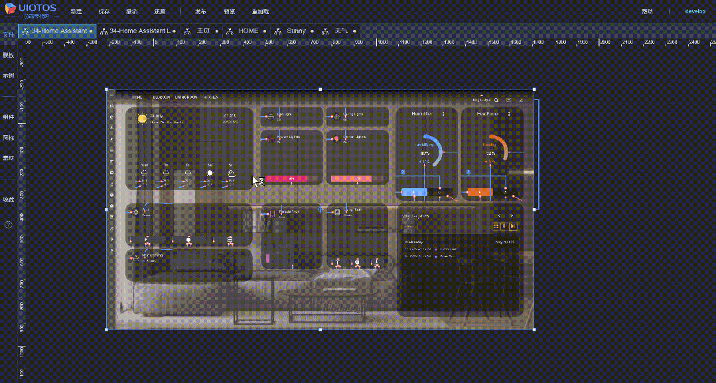
Task: Click the dashboard search magnifier icon
Action: pyautogui.click(x=496, y=100)
